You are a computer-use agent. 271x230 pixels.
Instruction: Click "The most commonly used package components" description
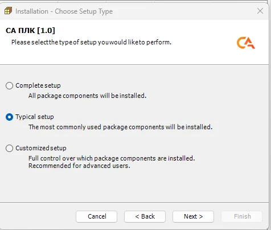tap(120, 127)
